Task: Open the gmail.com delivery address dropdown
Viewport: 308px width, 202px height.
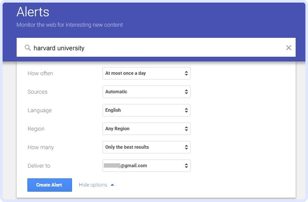Action: point(146,166)
